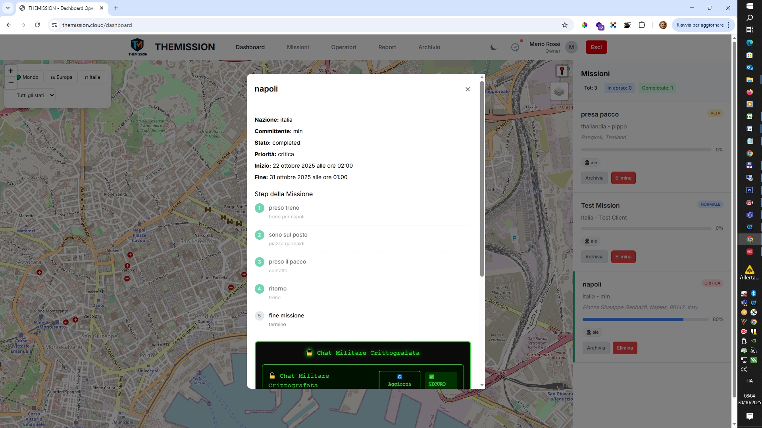Open Photoshop from the Windows taskbar
The image size is (762, 428).
coord(750,190)
